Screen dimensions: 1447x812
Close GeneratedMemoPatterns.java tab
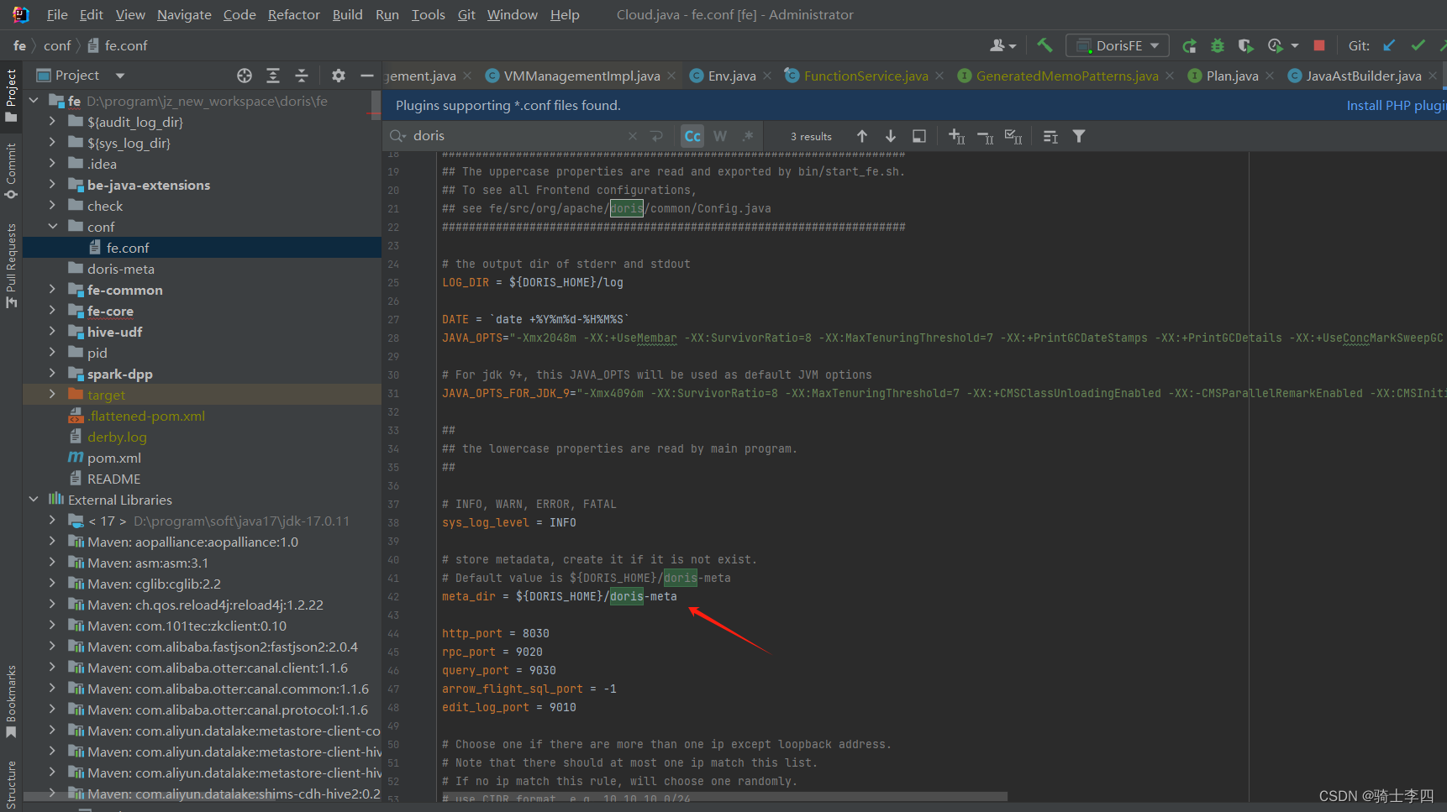[1170, 76]
